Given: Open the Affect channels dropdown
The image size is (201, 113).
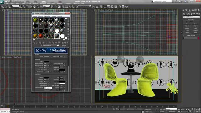Looking at the screenshot, I should [48, 88].
